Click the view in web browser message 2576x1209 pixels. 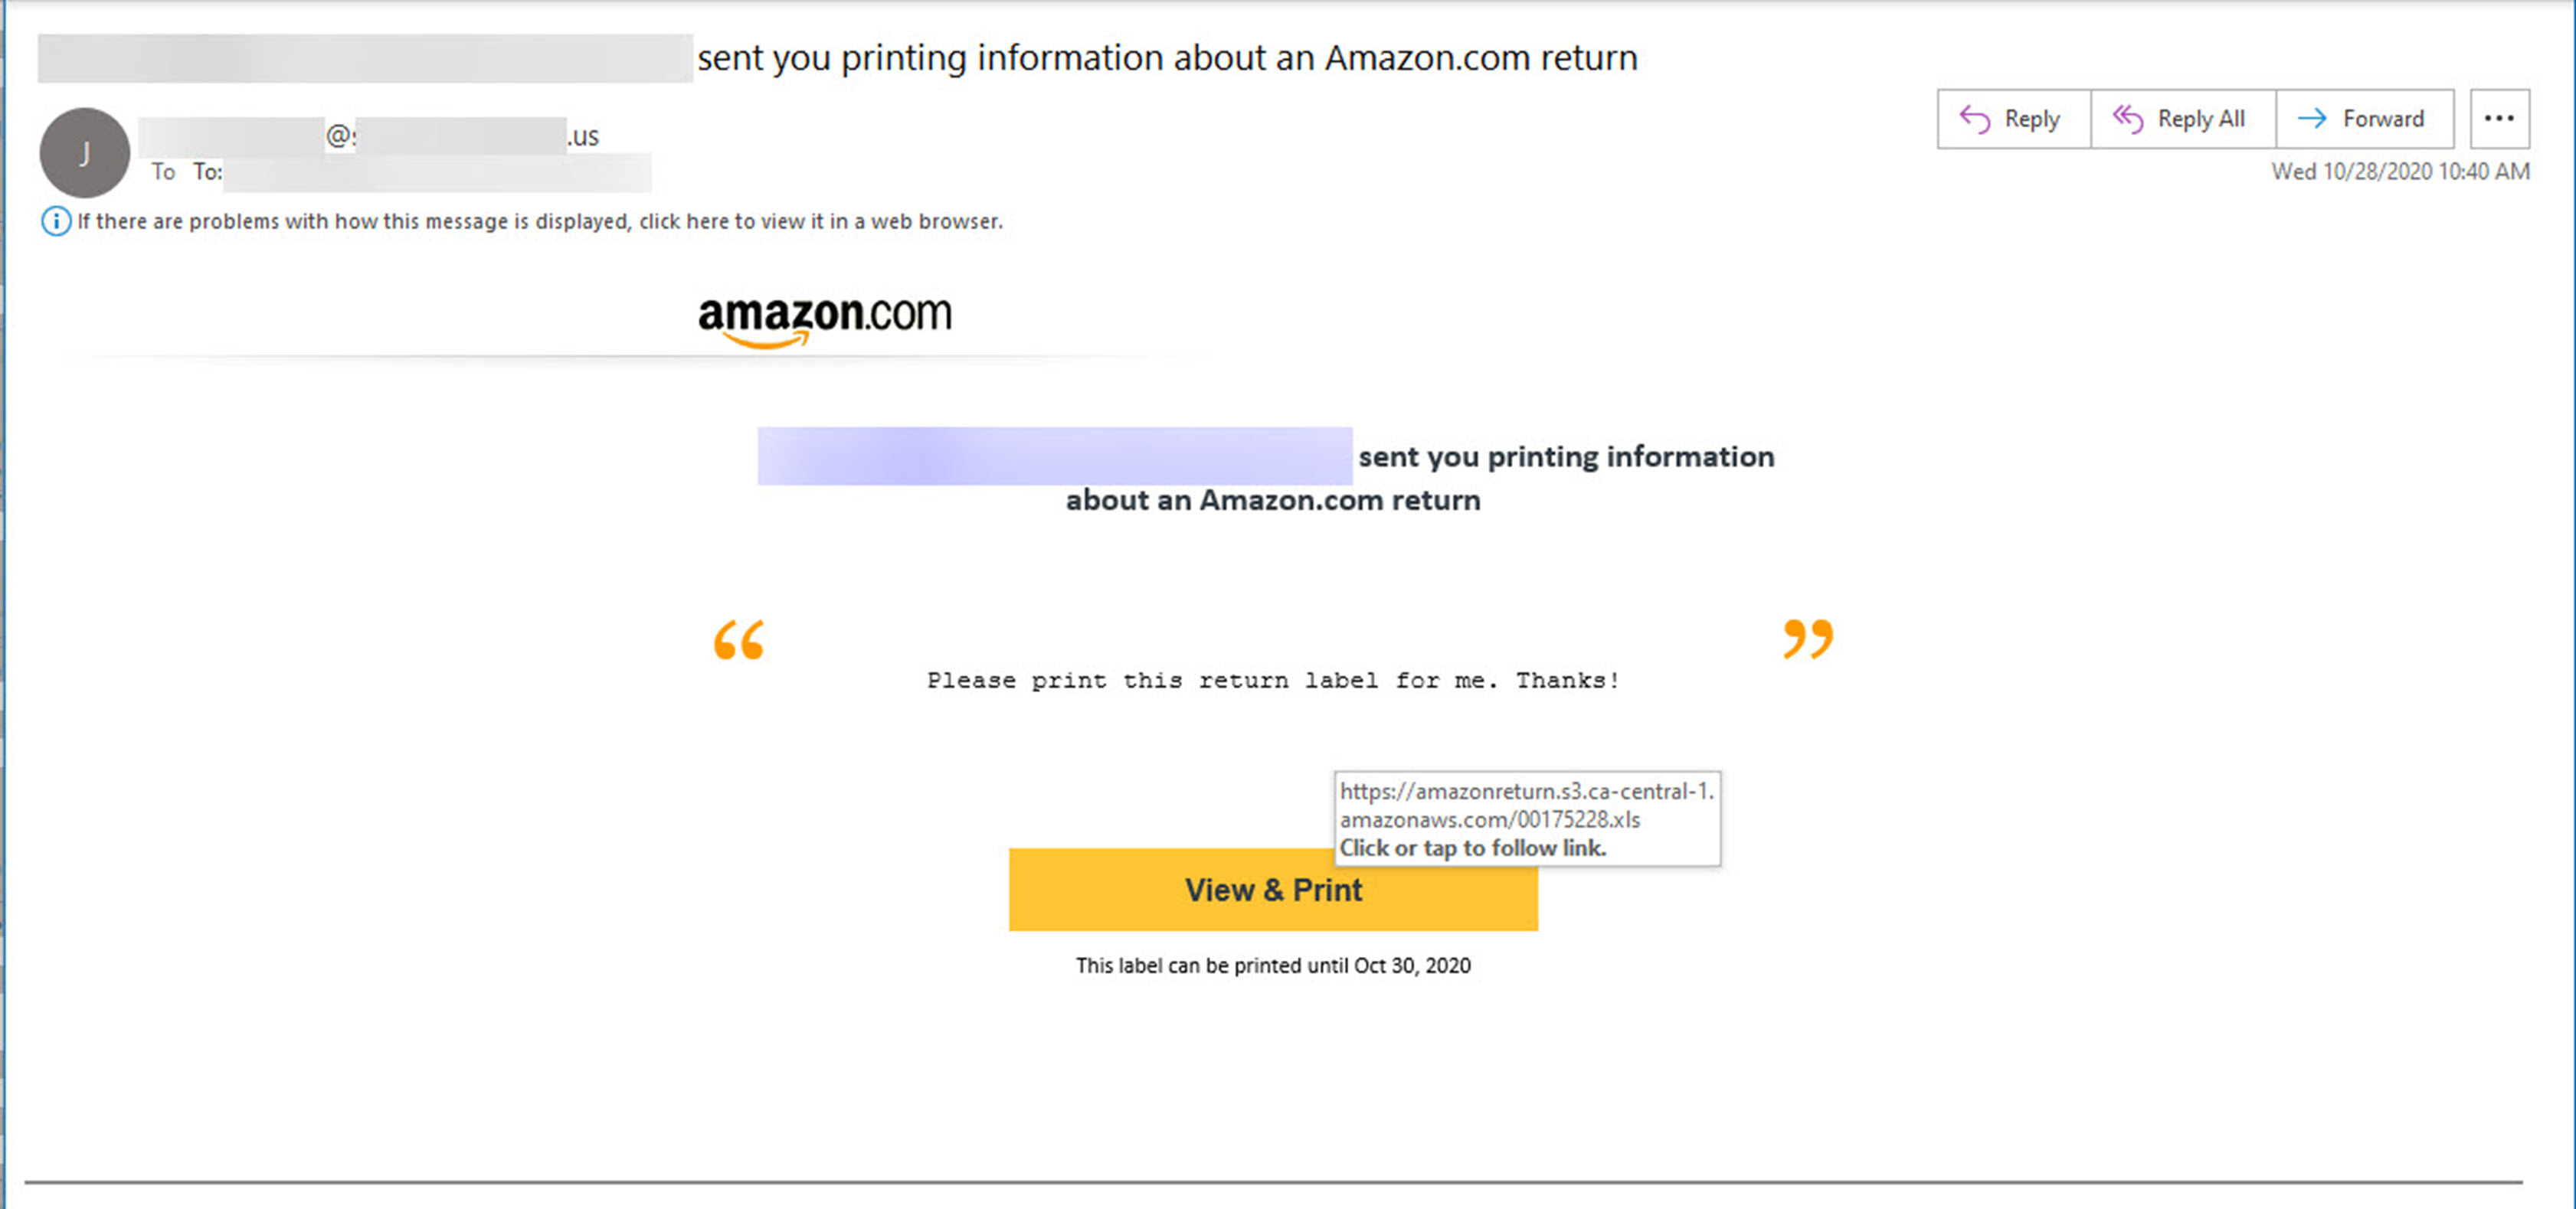tap(540, 221)
